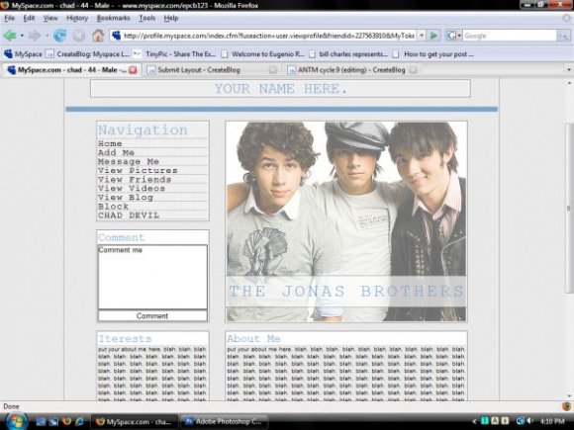Viewport: 574px width, 430px height.
Task: Open the View menu
Action: pyautogui.click(x=50, y=18)
